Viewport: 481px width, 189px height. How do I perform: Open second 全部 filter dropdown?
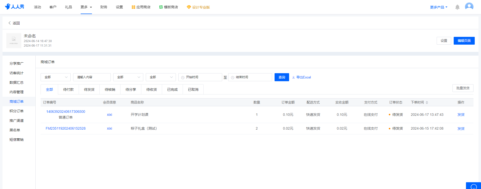[128, 77]
